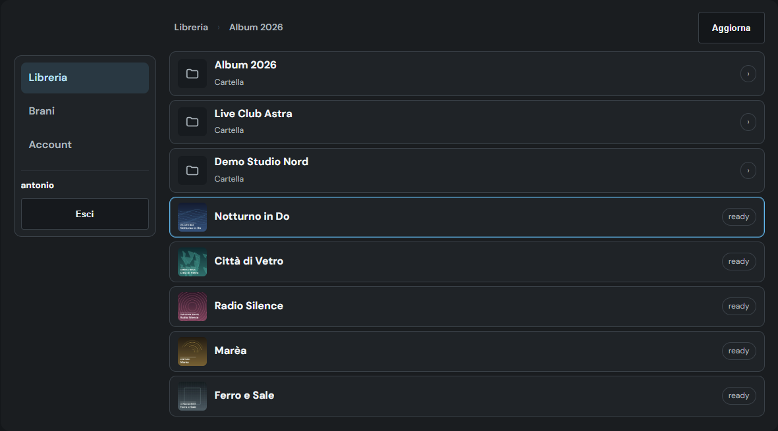778x431 pixels.
Task: Click the Album 2026 folder icon
Action: coord(192,74)
